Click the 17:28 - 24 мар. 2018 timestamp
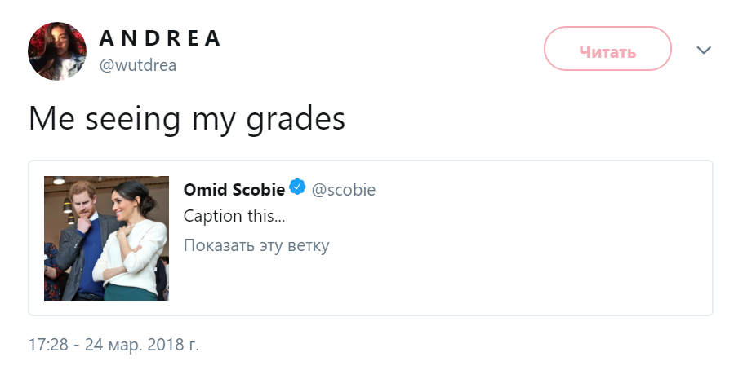The image size is (743, 370). tap(113, 345)
